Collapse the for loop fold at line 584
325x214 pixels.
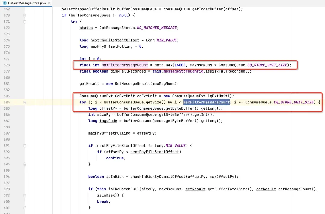25,103
